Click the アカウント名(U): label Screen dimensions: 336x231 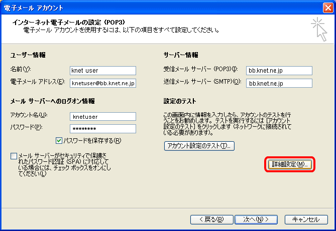29,115
